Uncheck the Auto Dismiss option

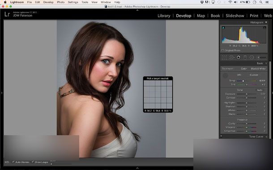(13, 162)
